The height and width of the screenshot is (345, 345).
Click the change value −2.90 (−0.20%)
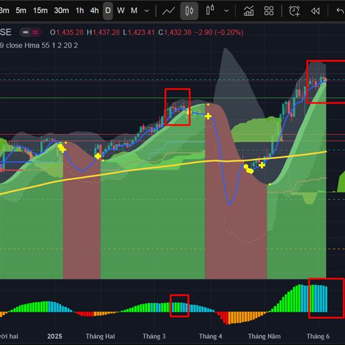coord(219,33)
